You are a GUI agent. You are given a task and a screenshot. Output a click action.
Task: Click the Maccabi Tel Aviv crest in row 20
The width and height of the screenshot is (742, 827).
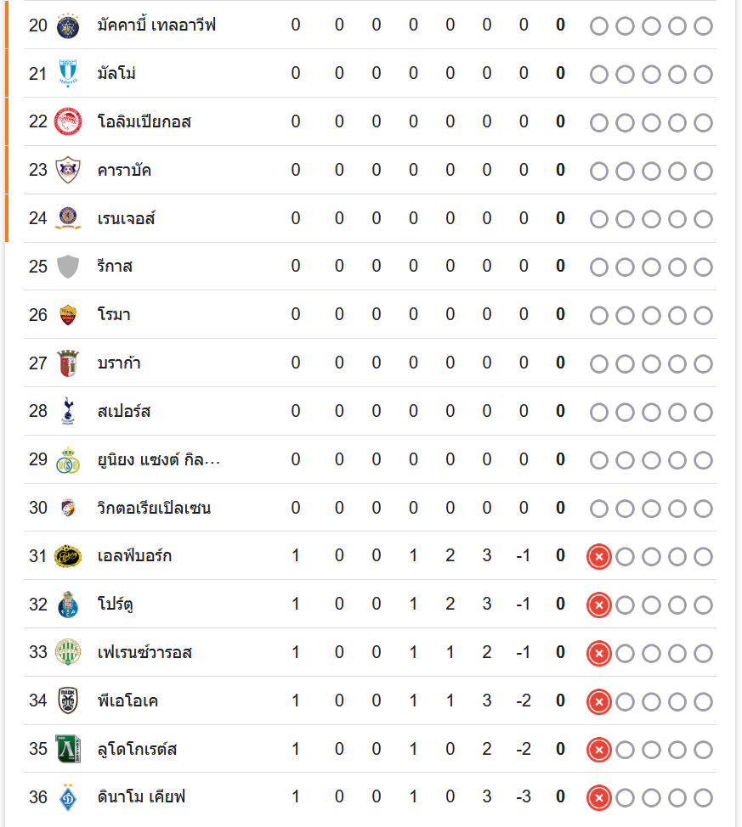[67, 25]
